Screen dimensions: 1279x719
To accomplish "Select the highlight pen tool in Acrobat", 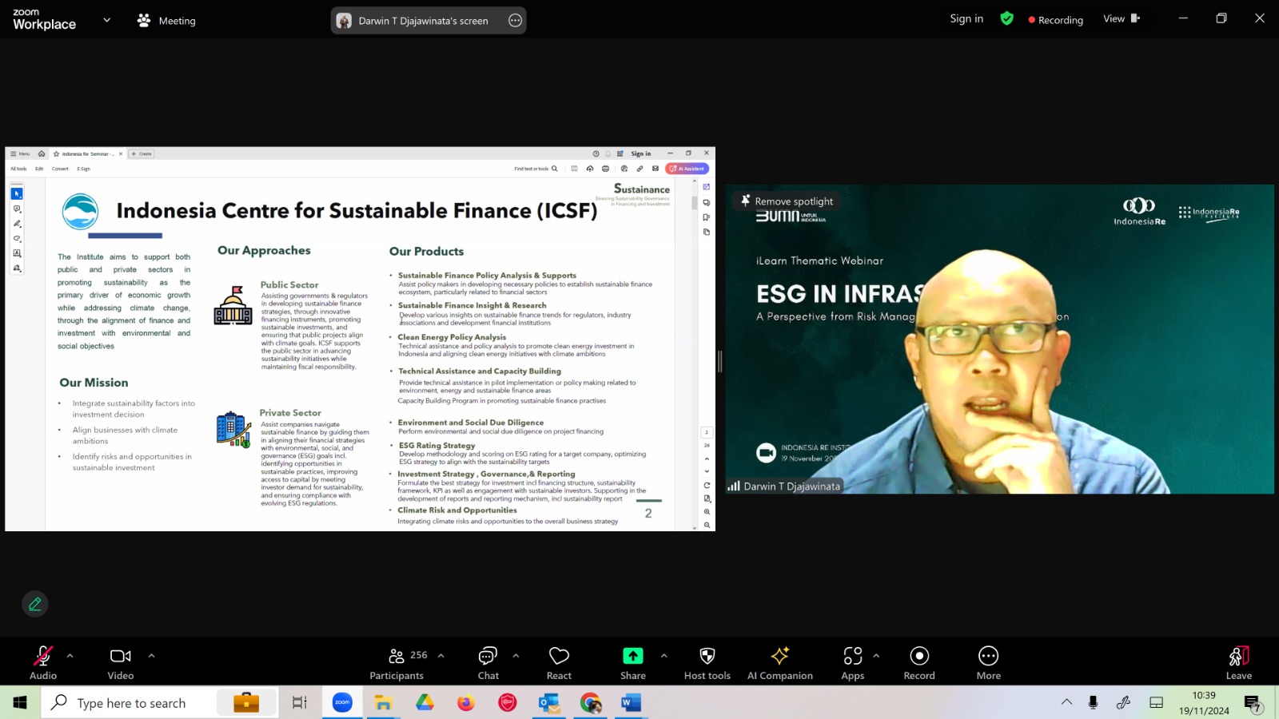I will pyautogui.click(x=17, y=224).
